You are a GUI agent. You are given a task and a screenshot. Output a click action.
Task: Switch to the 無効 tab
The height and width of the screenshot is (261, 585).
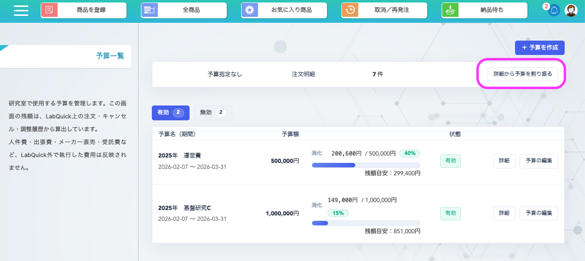[x=213, y=113]
